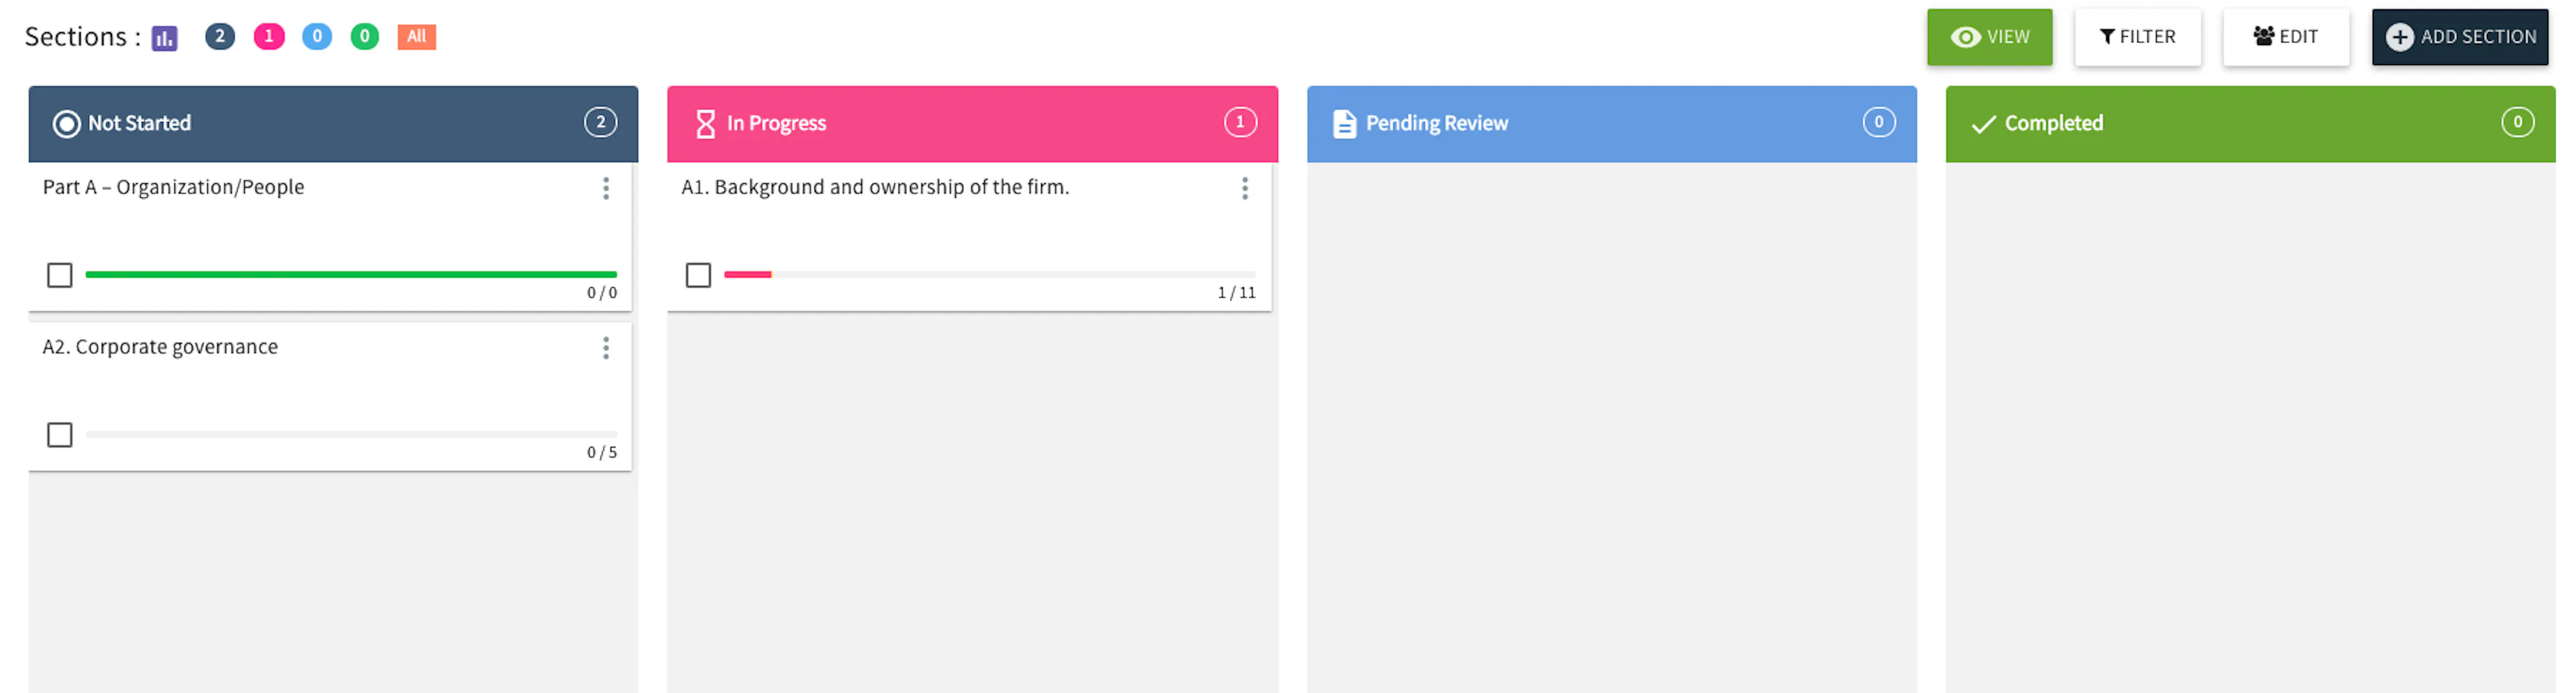Image resolution: width=2576 pixels, height=693 pixels.
Task: Click the Completed checkmark icon
Action: coord(1983,124)
